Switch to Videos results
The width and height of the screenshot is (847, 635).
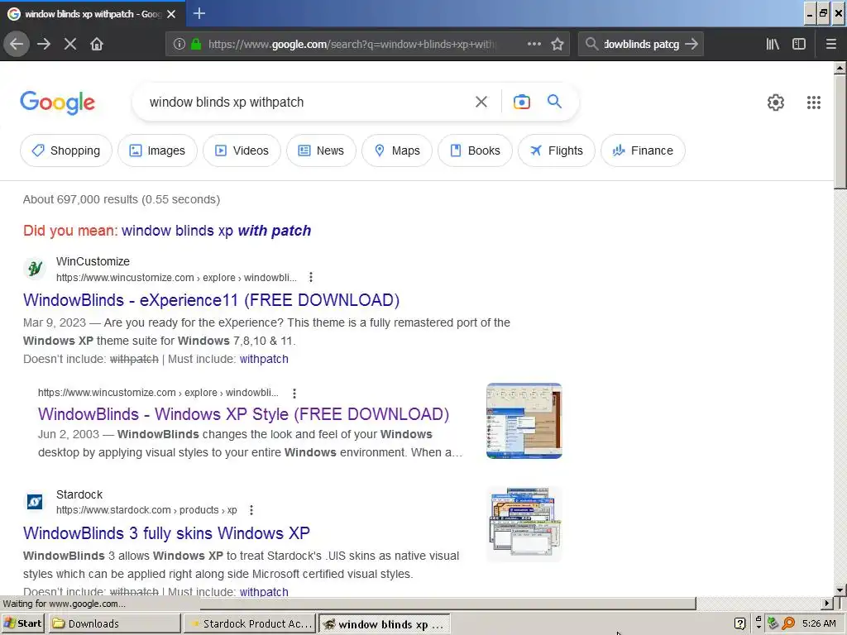tap(242, 150)
